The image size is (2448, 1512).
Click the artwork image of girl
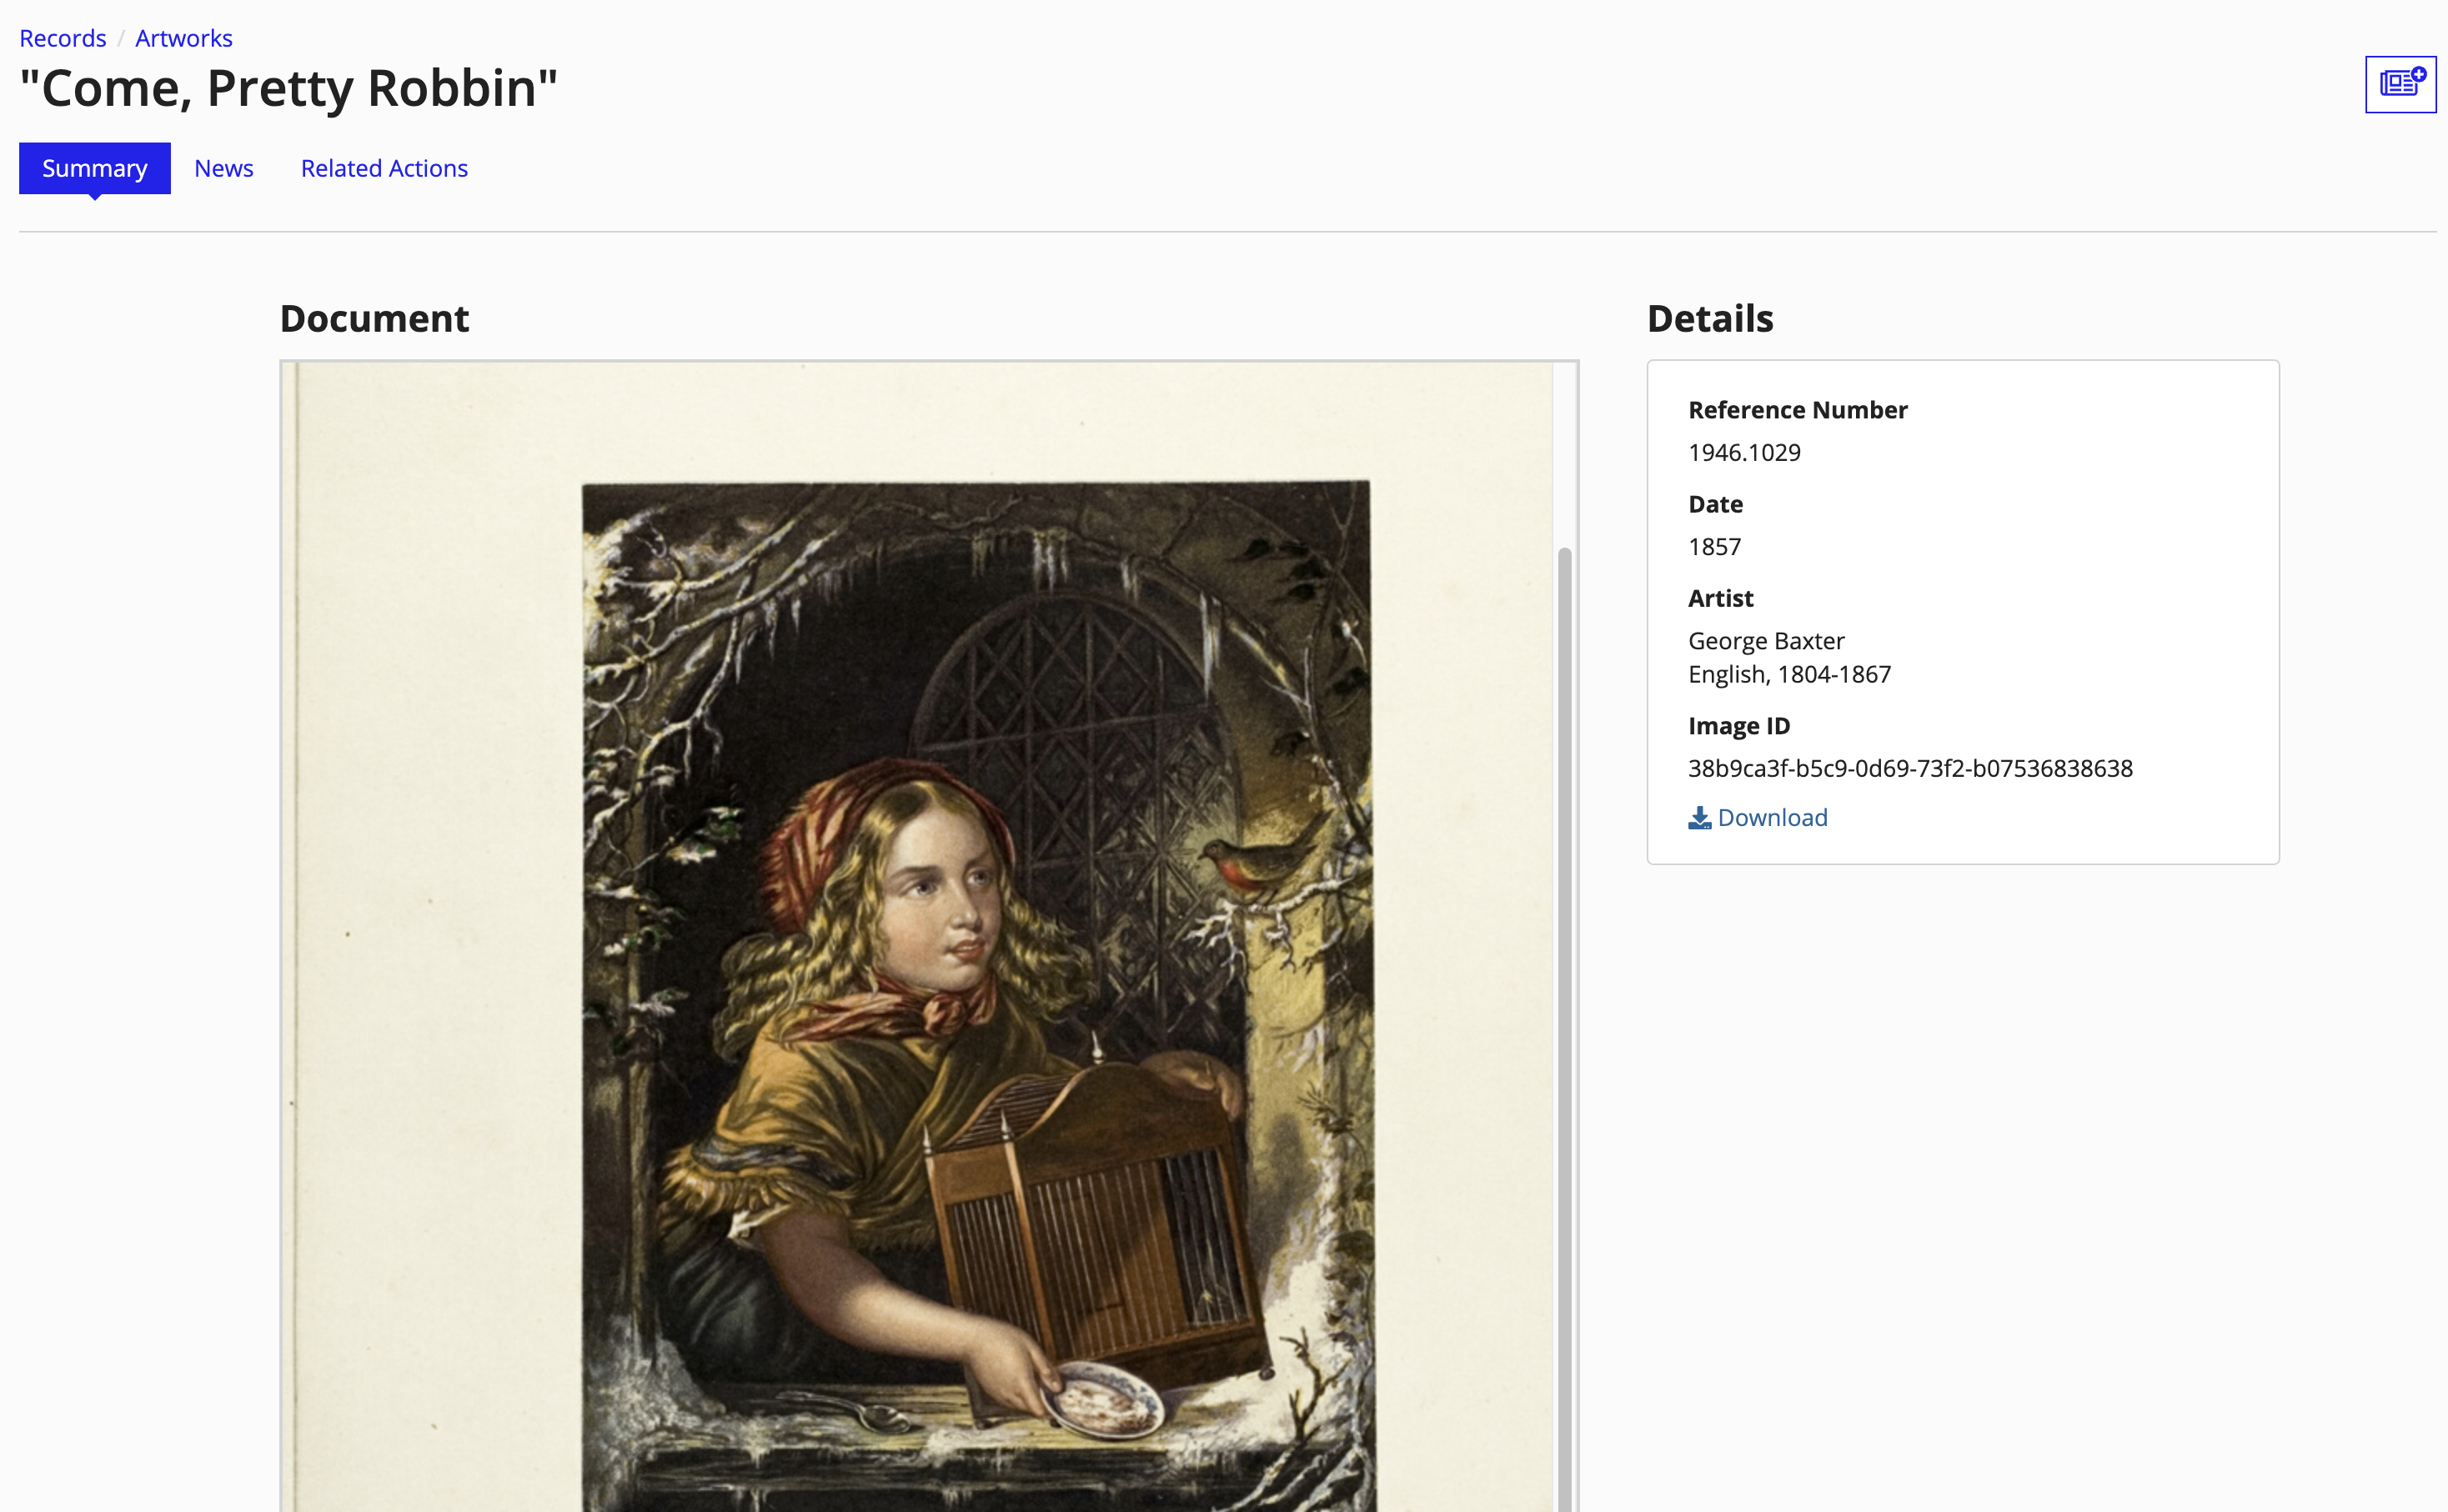[977, 996]
